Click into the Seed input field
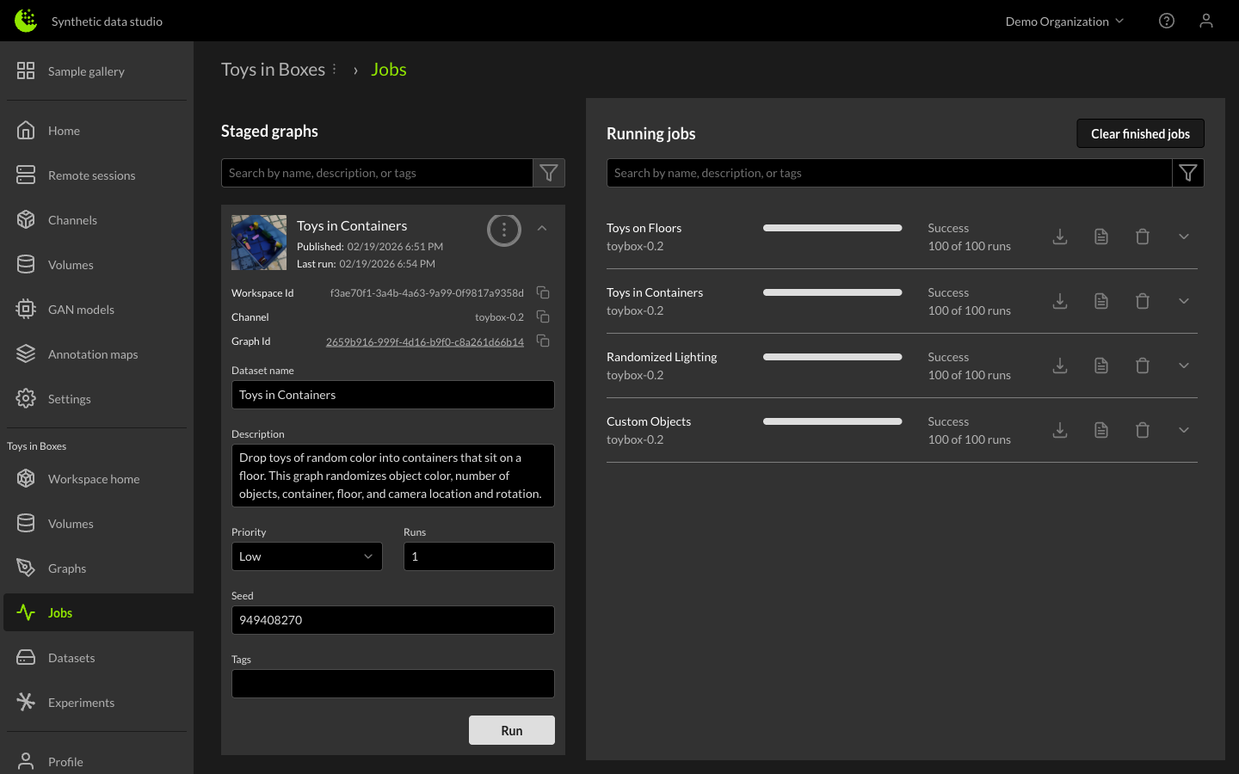 tap(392, 620)
